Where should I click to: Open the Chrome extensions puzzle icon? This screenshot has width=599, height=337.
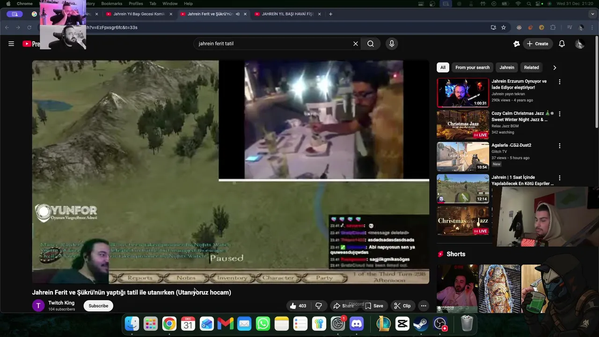[553, 28]
